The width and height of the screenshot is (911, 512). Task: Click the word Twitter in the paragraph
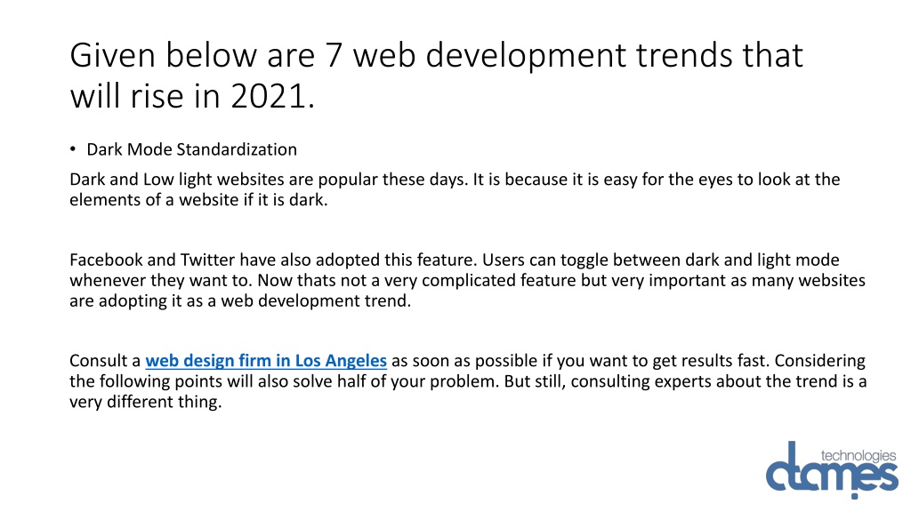pos(207,260)
